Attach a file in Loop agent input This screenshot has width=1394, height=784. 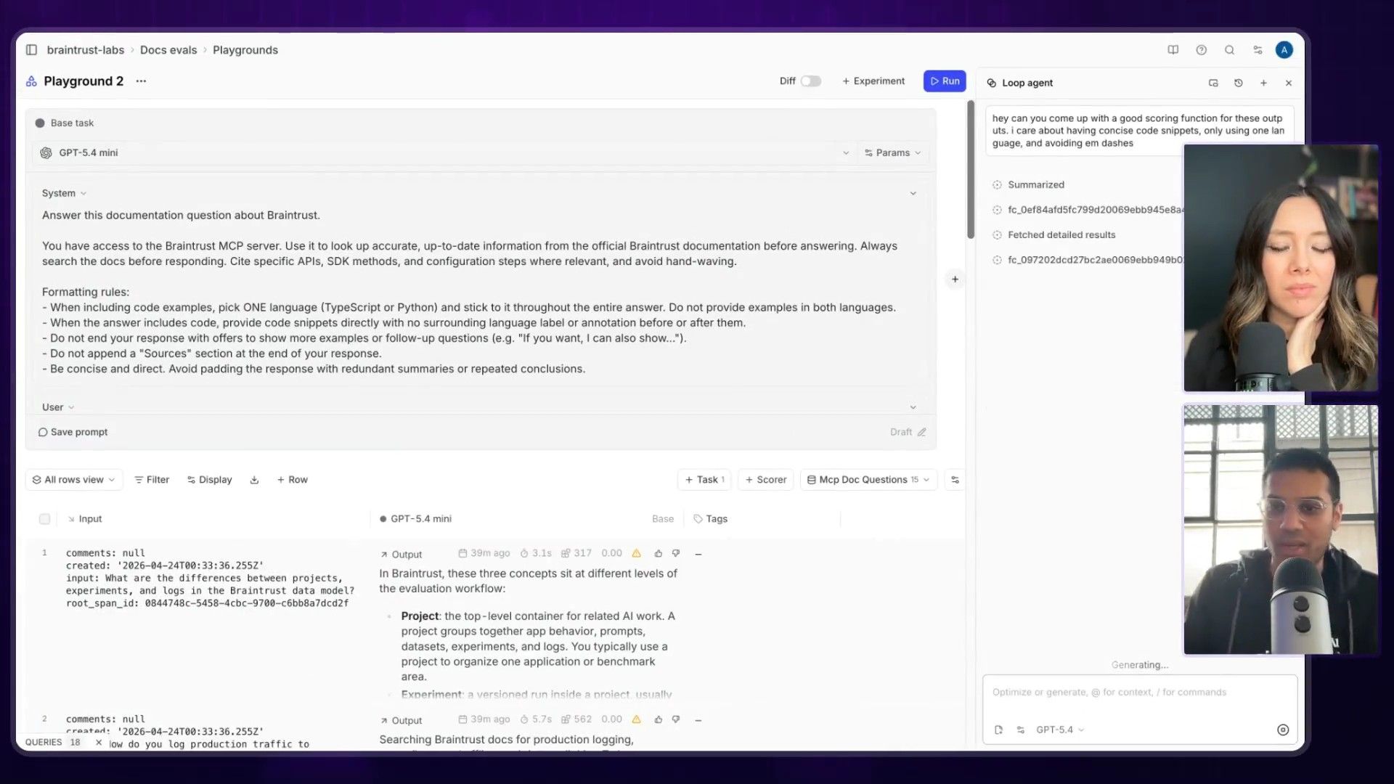tap(998, 730)
